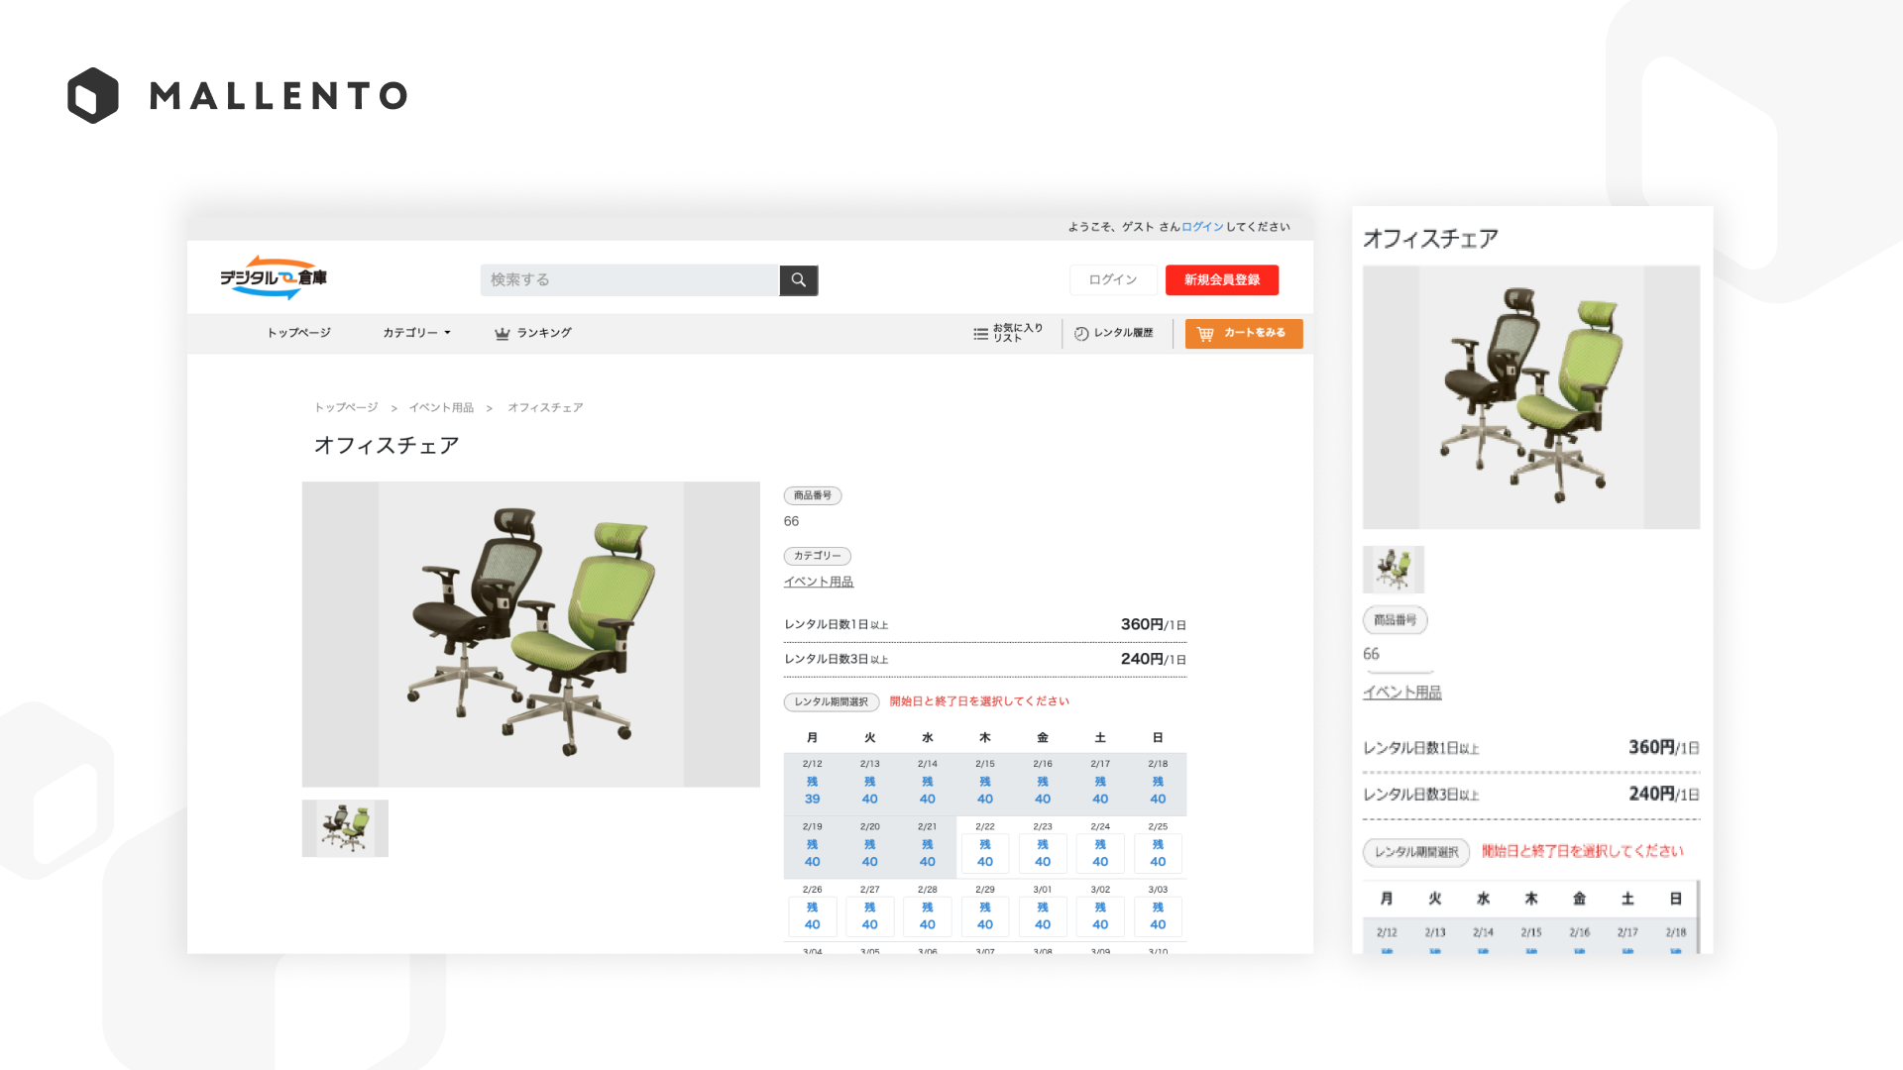1903x1070 pixels.
Task: Click the crown ランキング icon
Action: [503, 334]
